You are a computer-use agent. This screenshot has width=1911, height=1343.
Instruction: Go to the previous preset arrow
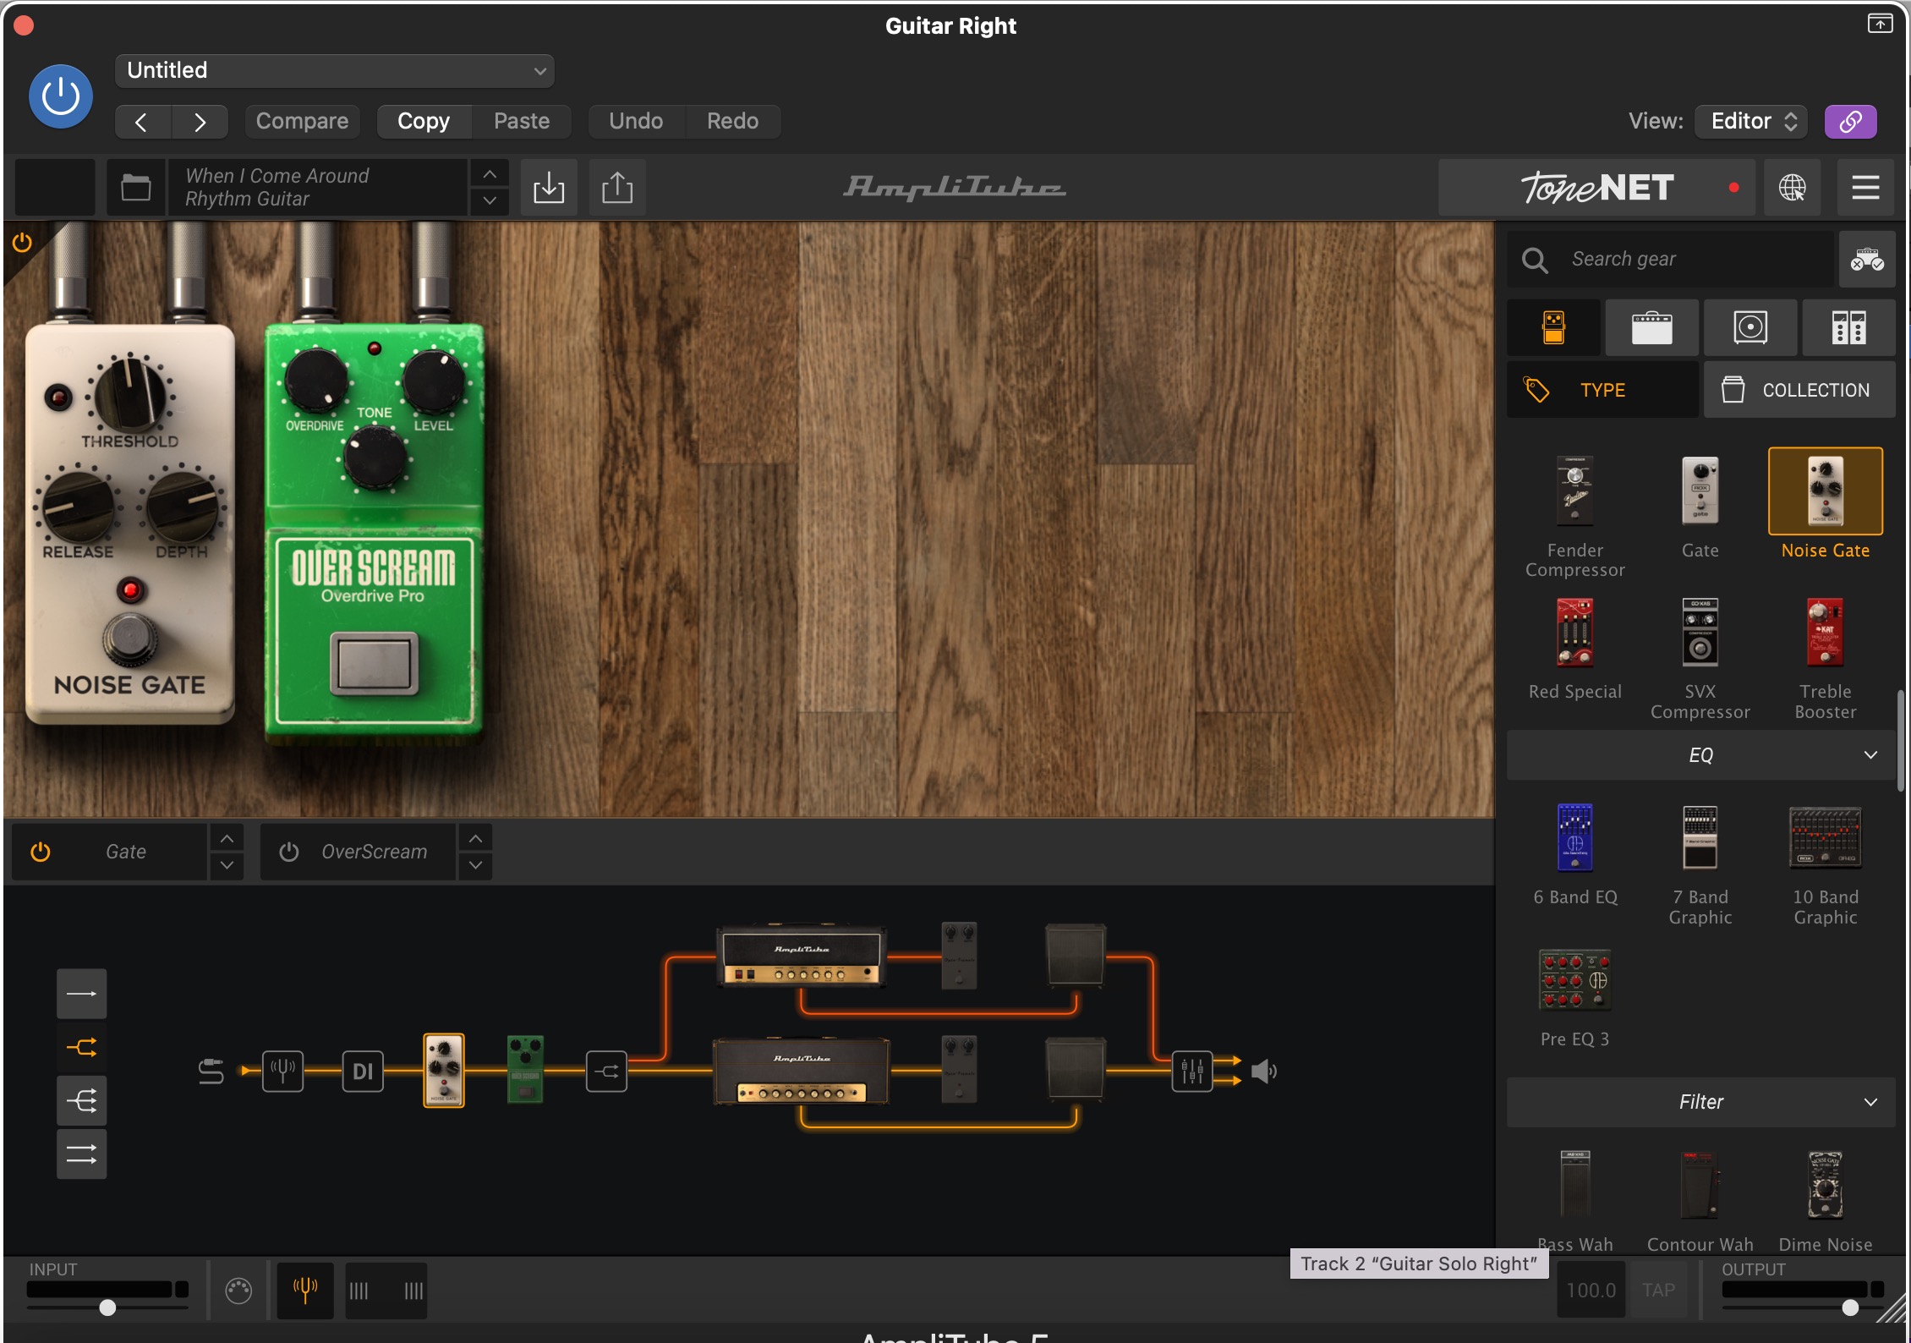tap(141, 122)
